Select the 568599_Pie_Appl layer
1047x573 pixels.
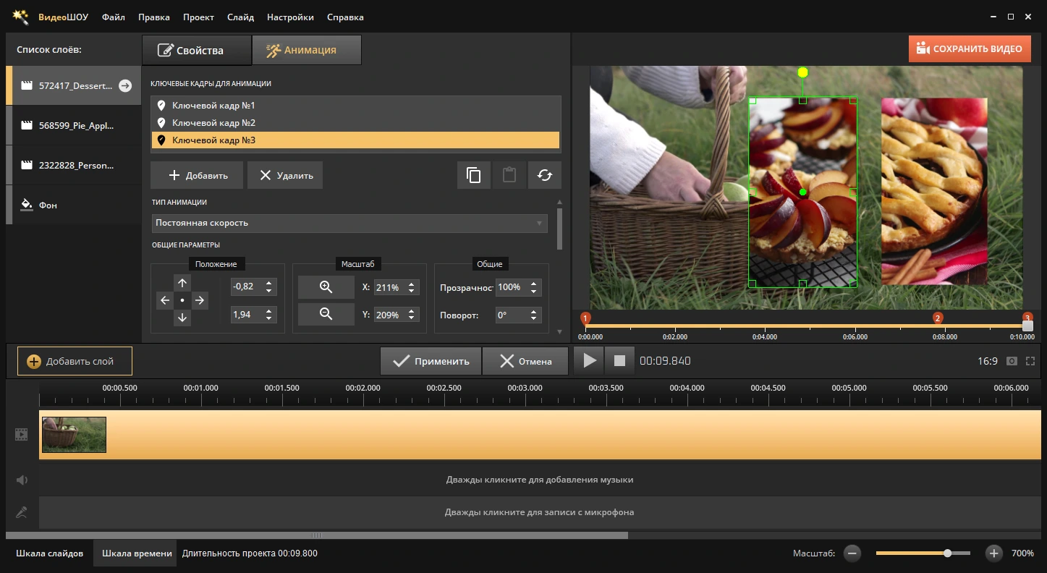point(74,125)
